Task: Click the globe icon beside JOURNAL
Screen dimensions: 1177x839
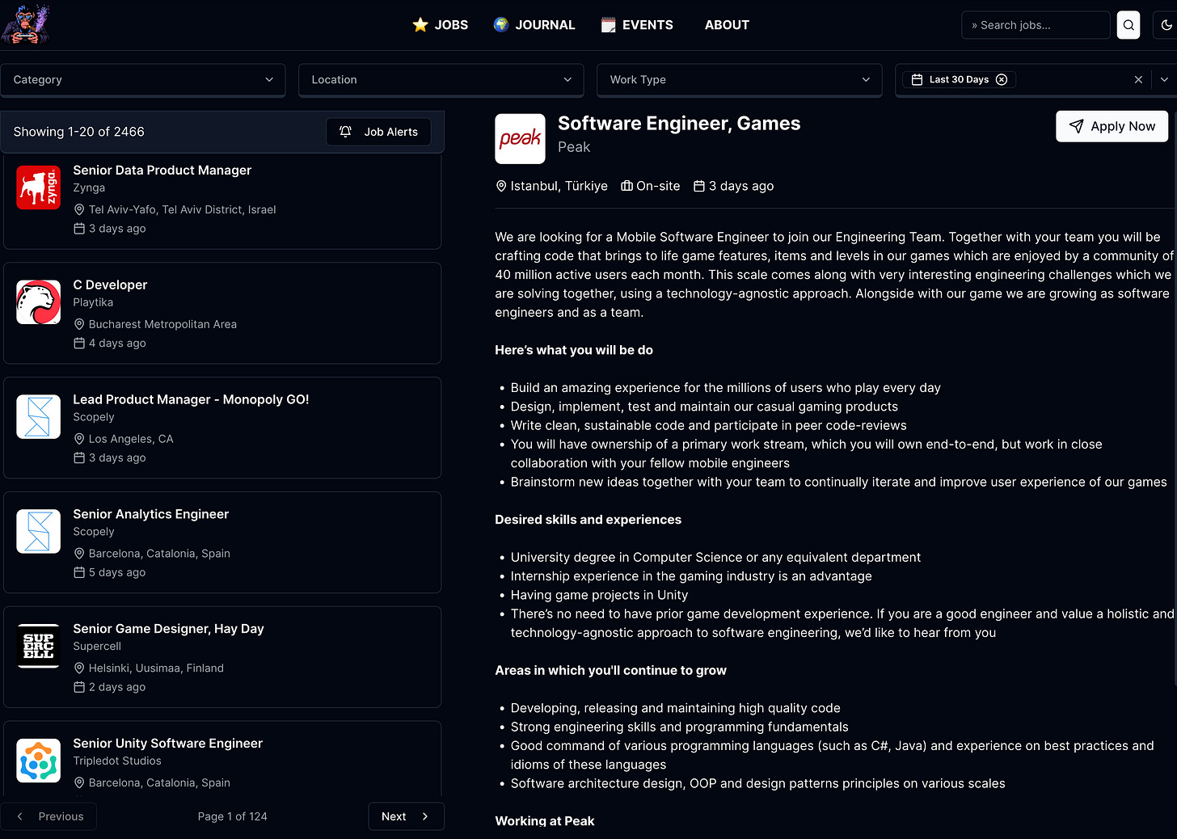Action: click(x=501, y=25)
